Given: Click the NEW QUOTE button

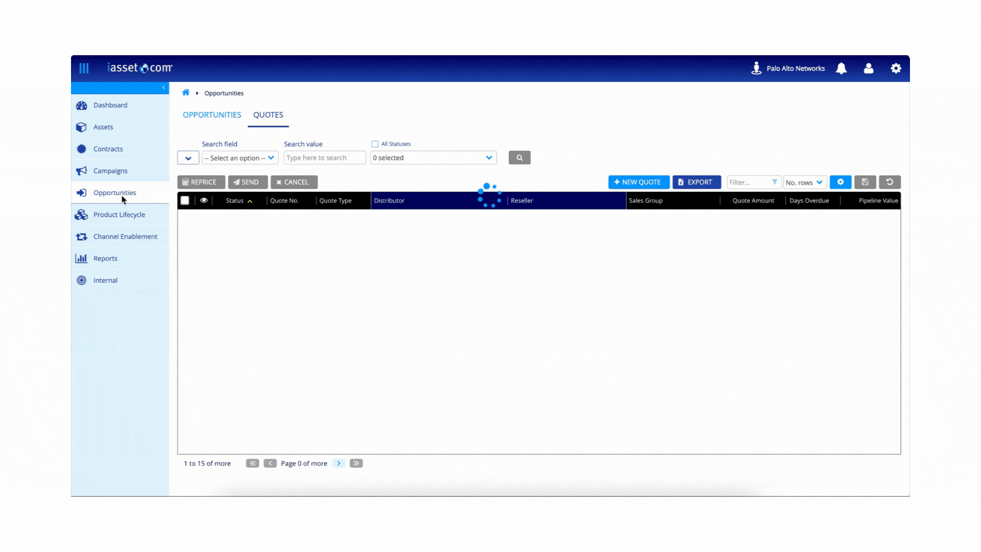Looking at the screenshot, I should (x=639, y=182).
